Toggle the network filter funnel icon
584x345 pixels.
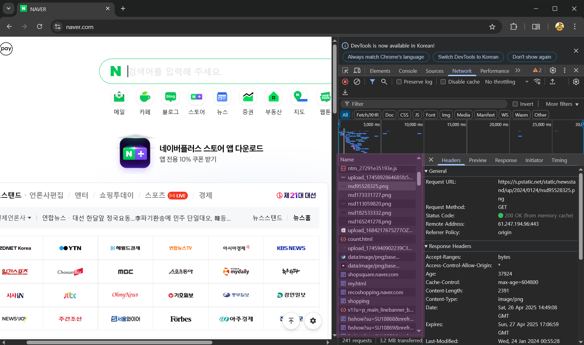point(372,82)
